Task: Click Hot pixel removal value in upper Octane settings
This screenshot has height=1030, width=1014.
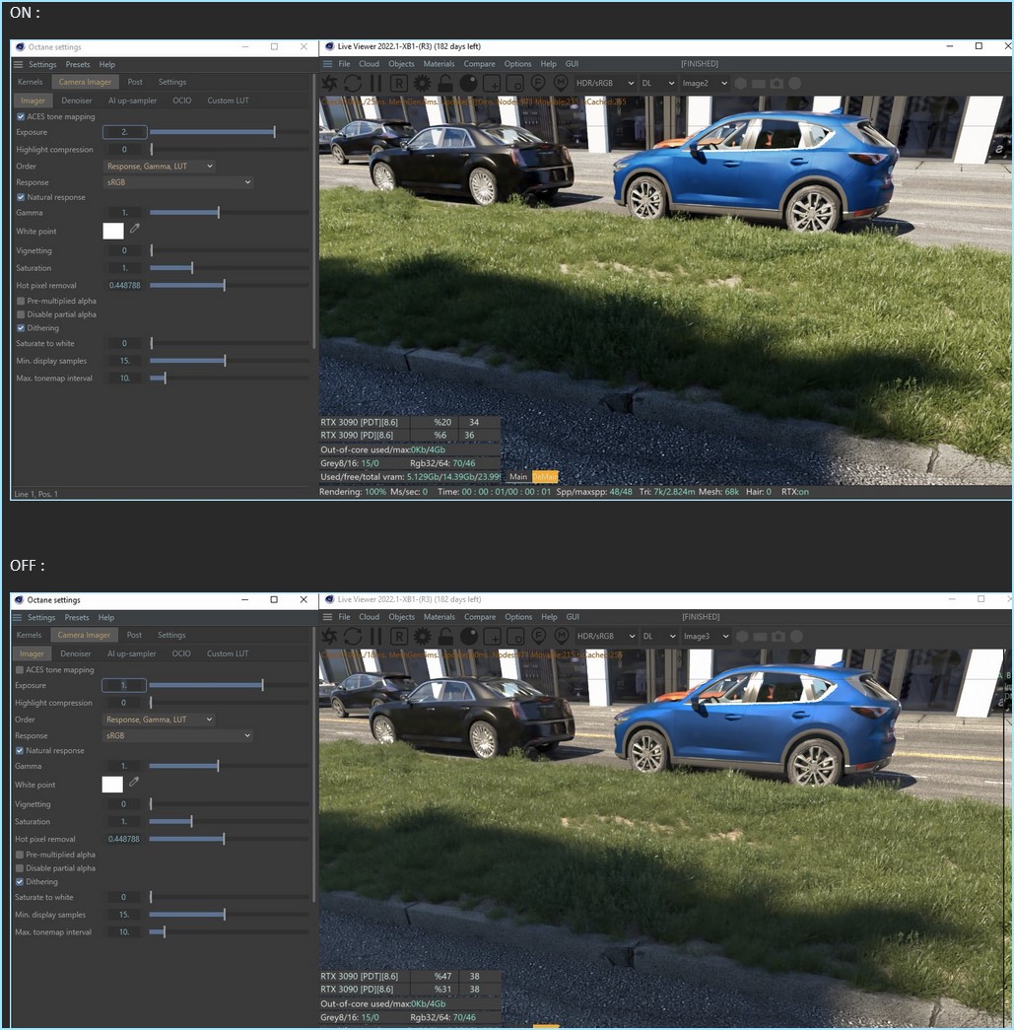Action: point(124,286)
